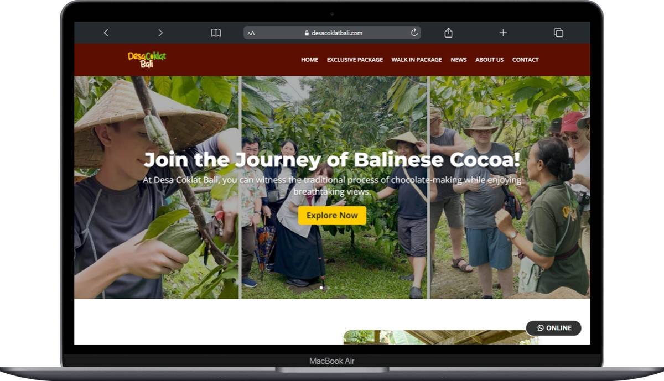The image size is (664, 381).
Task: Select a carousel slide indicator dot
Action: [321, 288]
